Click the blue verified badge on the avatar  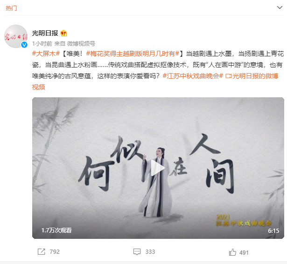pos(24,45)
